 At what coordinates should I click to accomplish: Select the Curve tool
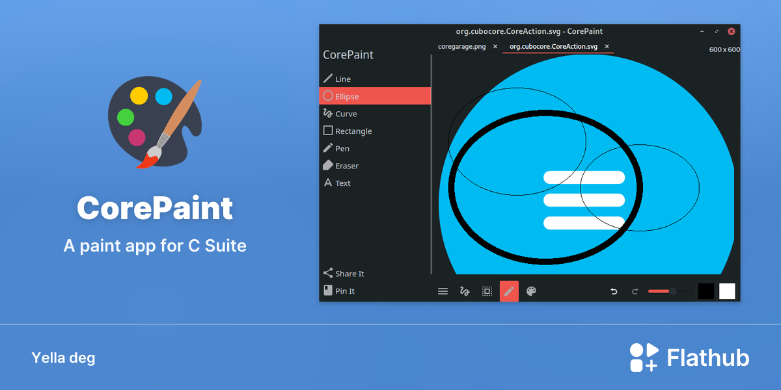coord(375,114)
